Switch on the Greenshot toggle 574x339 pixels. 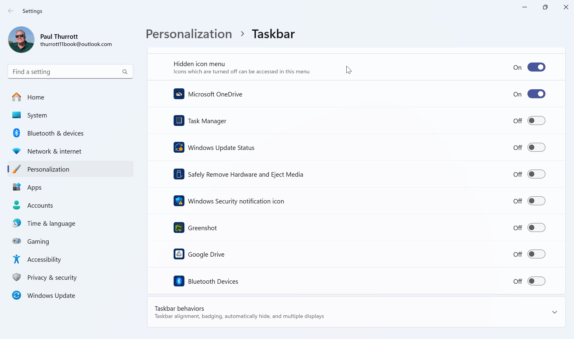pos(536,228)
